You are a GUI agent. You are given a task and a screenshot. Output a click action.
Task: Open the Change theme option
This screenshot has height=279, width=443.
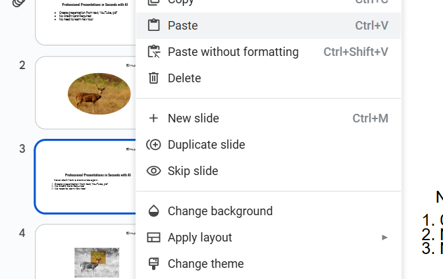tap(205, 264)
